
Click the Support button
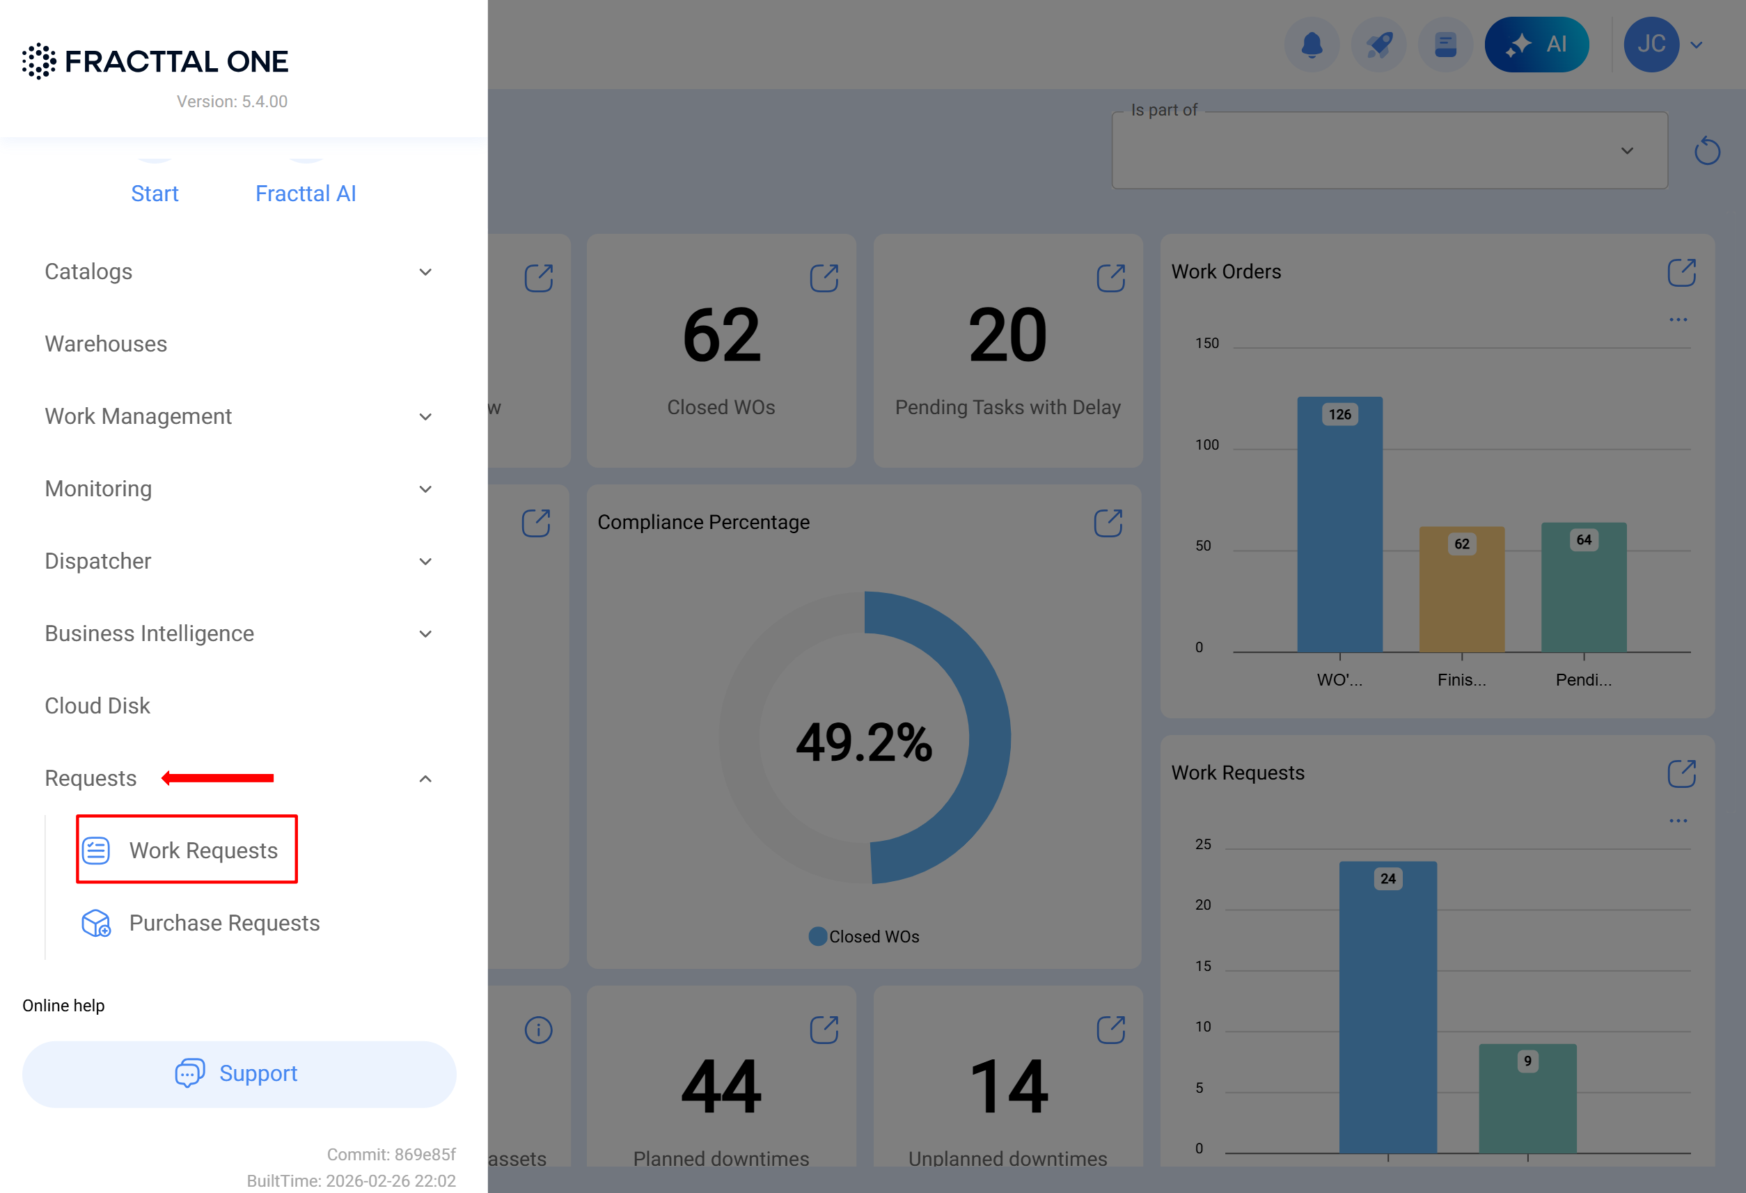[x=239, y=1073]
